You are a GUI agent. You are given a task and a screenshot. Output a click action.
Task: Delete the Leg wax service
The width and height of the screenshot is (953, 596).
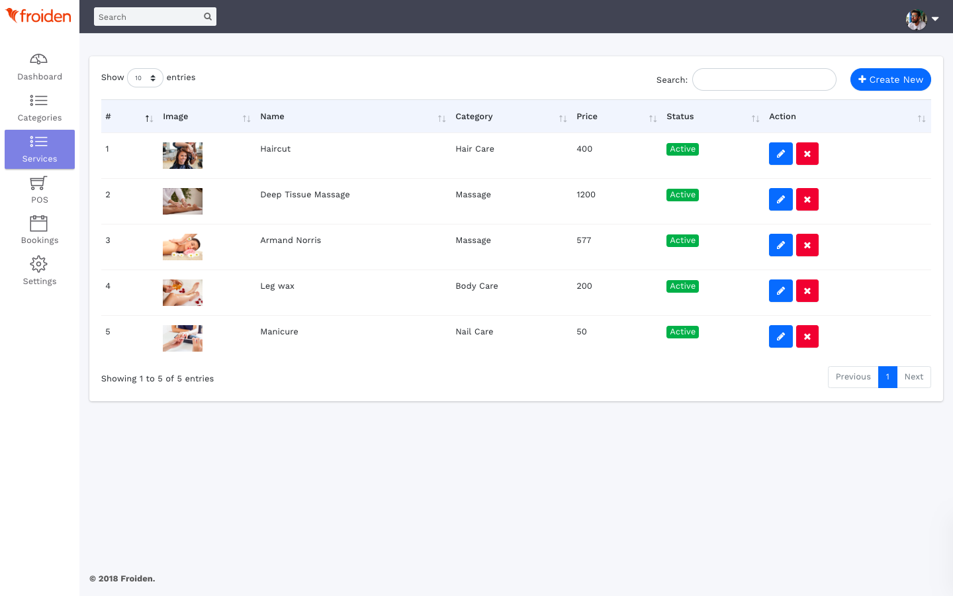[x=807, y=291]
